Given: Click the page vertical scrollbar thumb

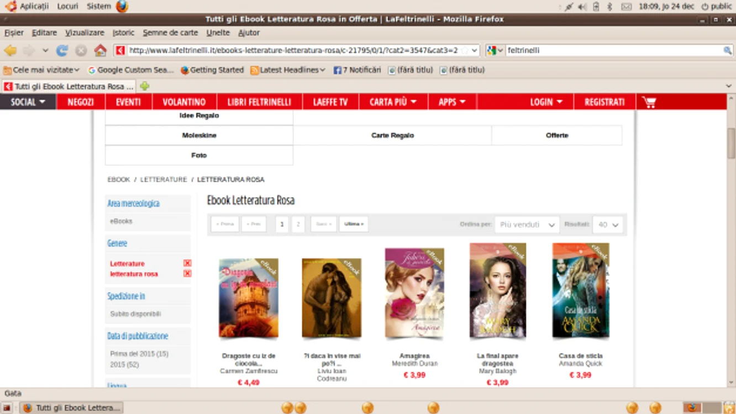Looking at the screenshot, I should tap(732, 142).
